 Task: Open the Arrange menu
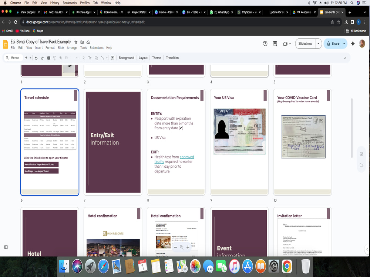point(72,48)
